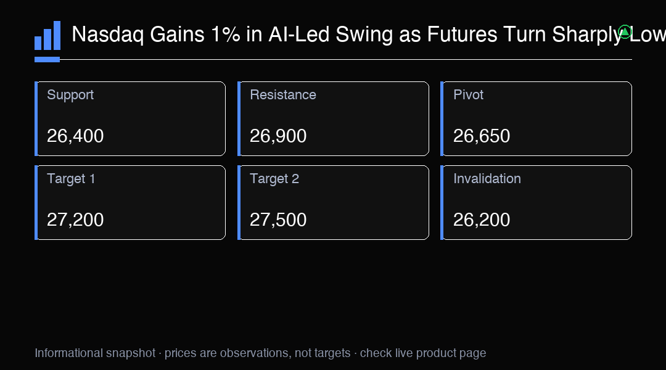The image size is (666, 370).
Task: Click the 26,200 invalidation value
Action: [x=482, y=220]
